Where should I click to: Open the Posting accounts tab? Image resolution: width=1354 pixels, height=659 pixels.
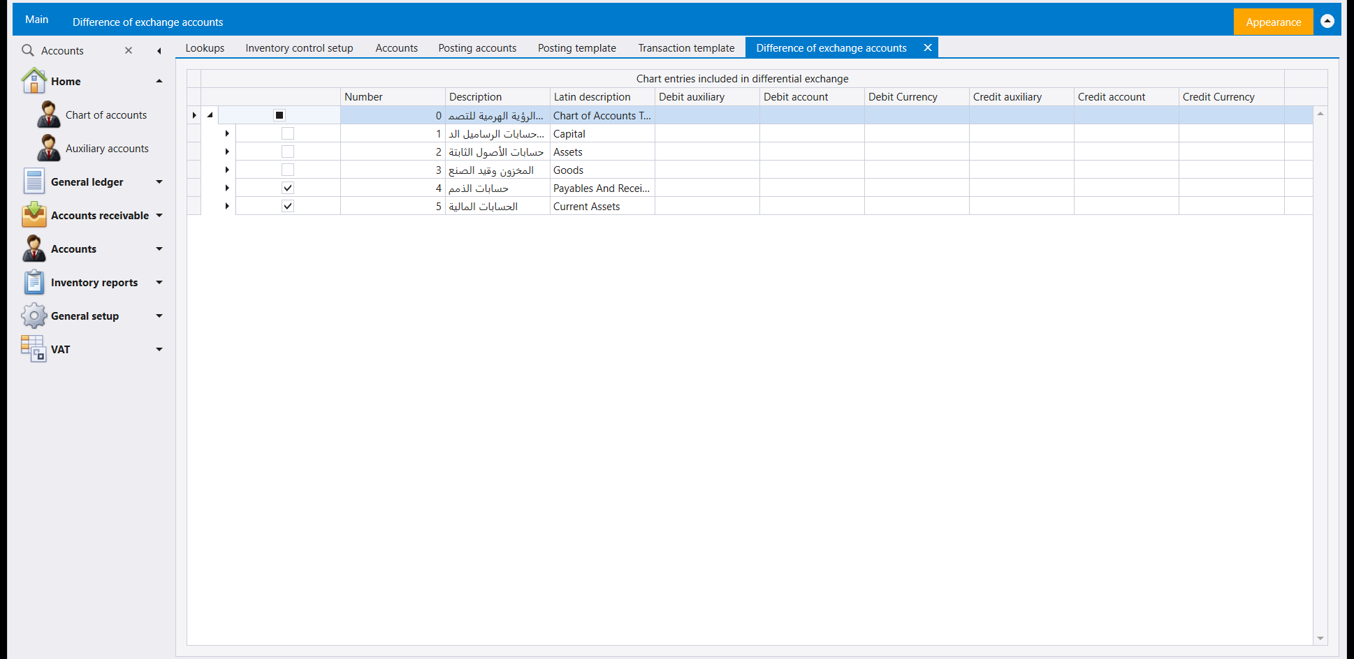(477, 47)
